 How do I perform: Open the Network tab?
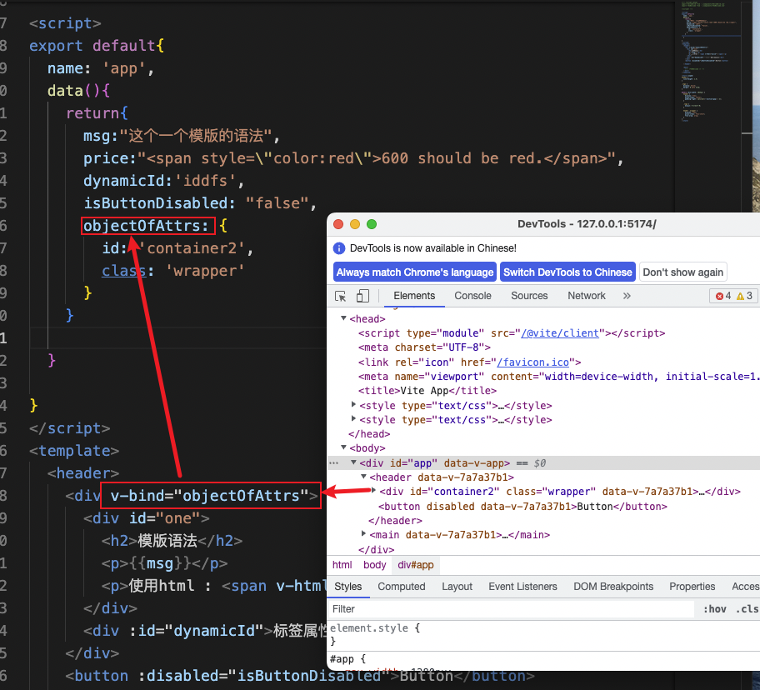(587, 296)
